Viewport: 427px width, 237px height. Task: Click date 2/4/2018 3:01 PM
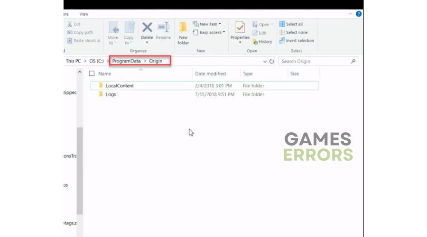pyautogui.click(x=213, y=86)
